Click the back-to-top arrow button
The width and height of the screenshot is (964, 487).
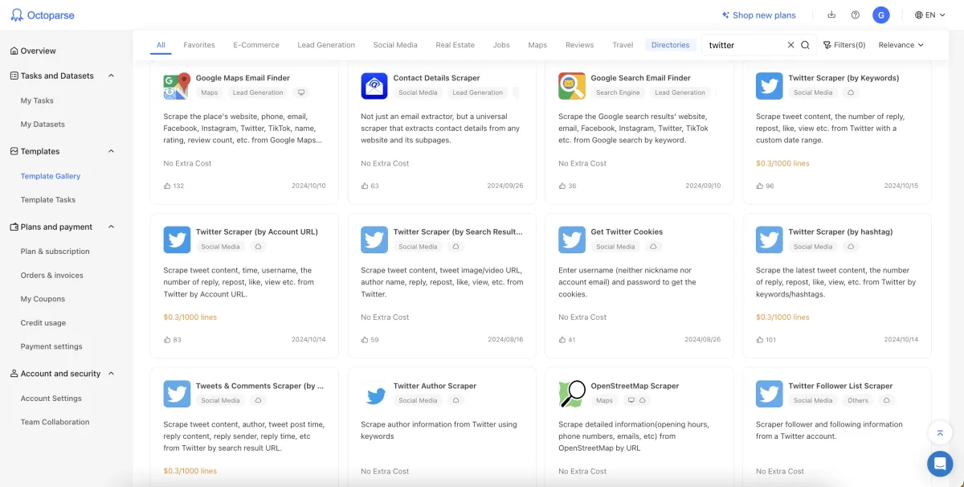(939, 433)
